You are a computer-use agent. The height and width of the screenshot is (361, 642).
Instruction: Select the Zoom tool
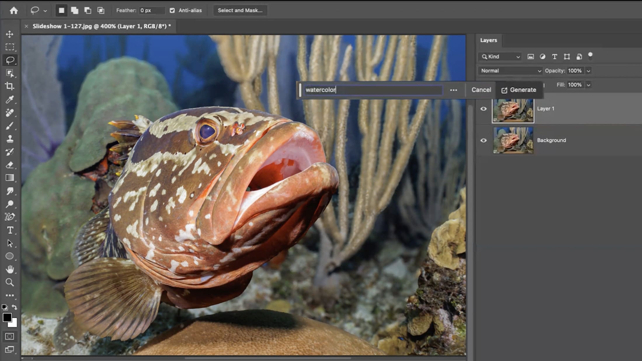tap(10, 282)
